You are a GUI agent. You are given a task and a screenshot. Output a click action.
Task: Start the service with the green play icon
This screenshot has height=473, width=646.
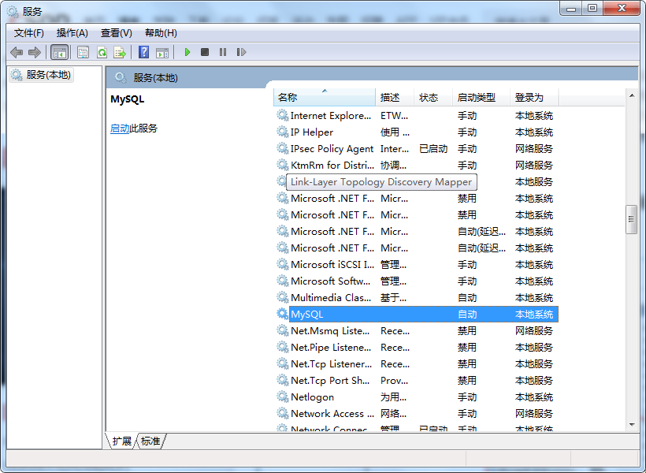(x=187, y=52)
